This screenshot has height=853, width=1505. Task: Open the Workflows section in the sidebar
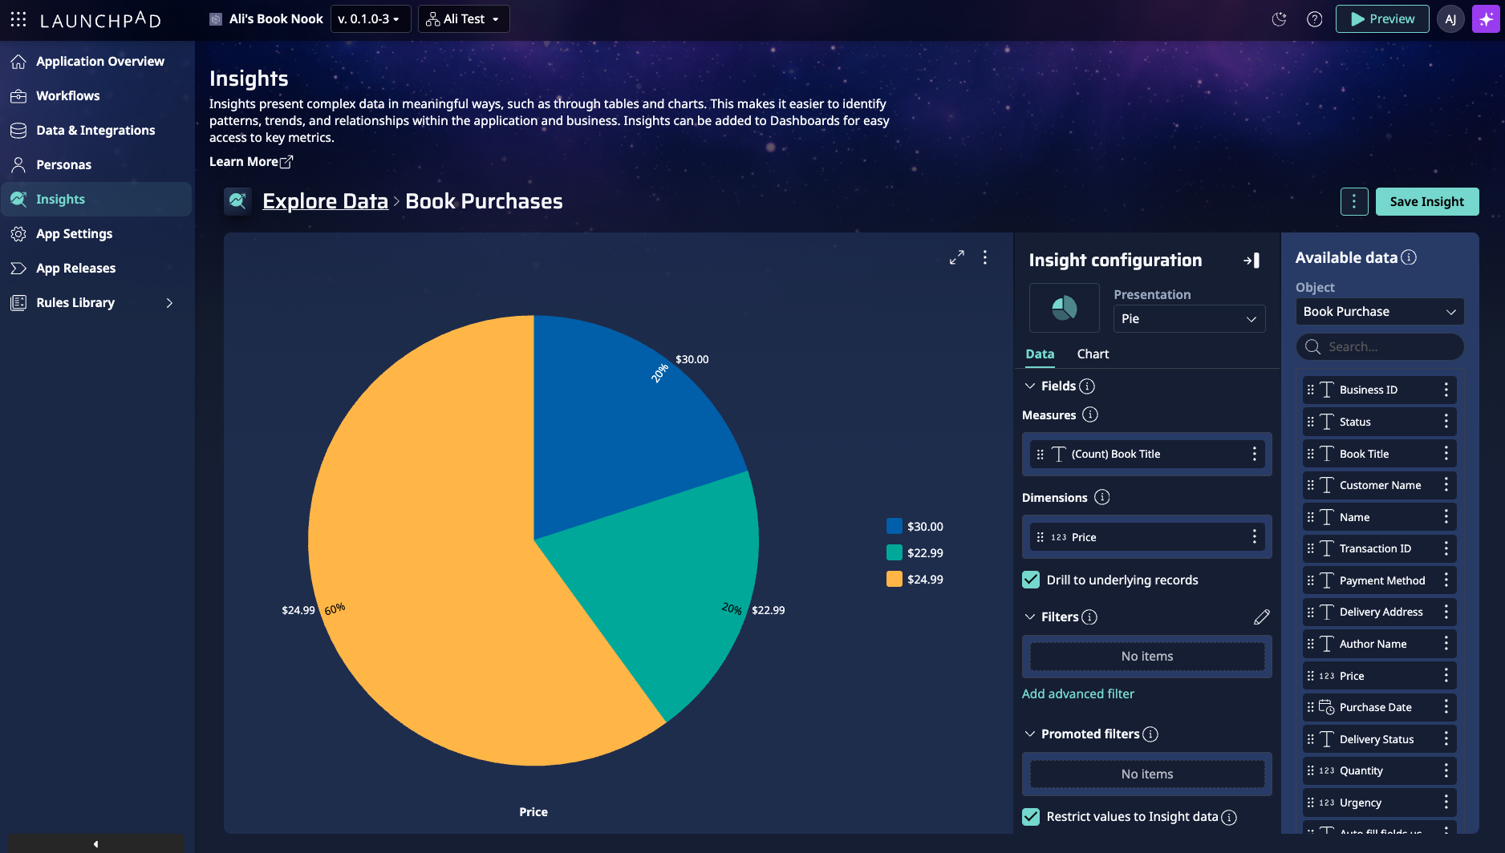click(68, 95)
